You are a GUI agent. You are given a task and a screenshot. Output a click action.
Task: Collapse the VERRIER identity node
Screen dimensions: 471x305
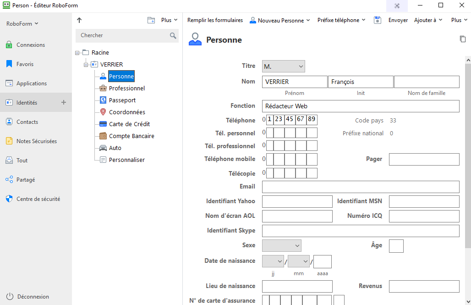click(86, 65)
